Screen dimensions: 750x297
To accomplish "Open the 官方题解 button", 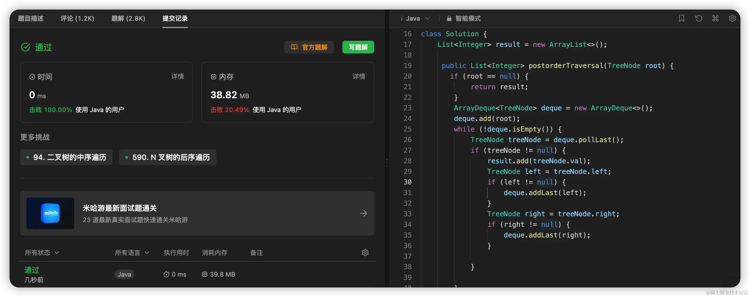I will click(309, 47).
